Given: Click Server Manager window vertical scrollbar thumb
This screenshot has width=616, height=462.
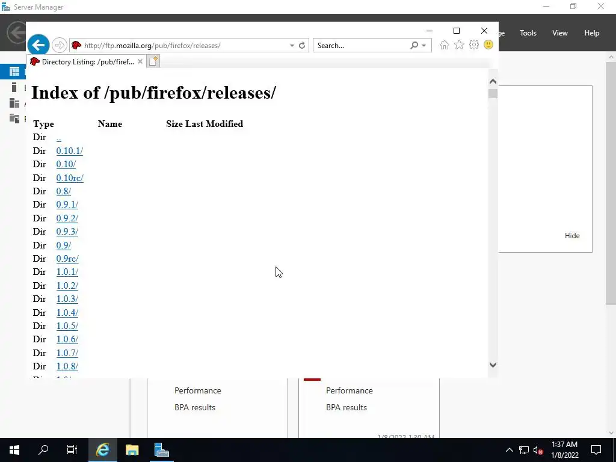Looking at the screenshot, I should coord(611,183).
